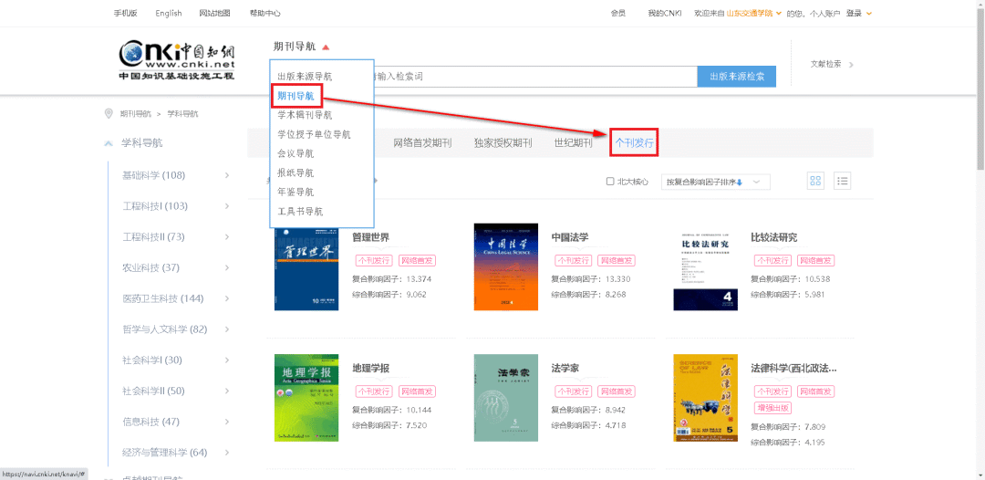Open the 登录 dropdown arrow
Screen dimensions: 985x480
(869, 13)
